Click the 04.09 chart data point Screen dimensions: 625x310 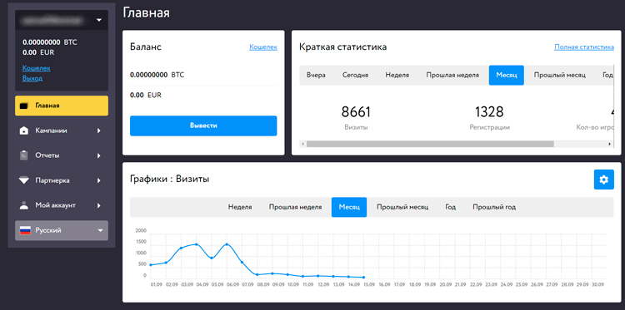click(x=196, y=244)
